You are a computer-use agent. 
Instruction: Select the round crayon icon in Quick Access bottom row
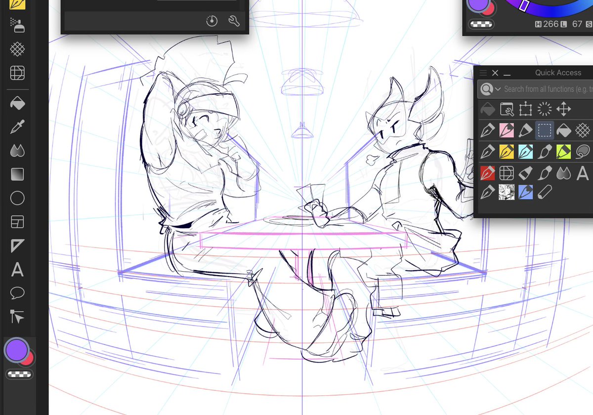[545, 193]
